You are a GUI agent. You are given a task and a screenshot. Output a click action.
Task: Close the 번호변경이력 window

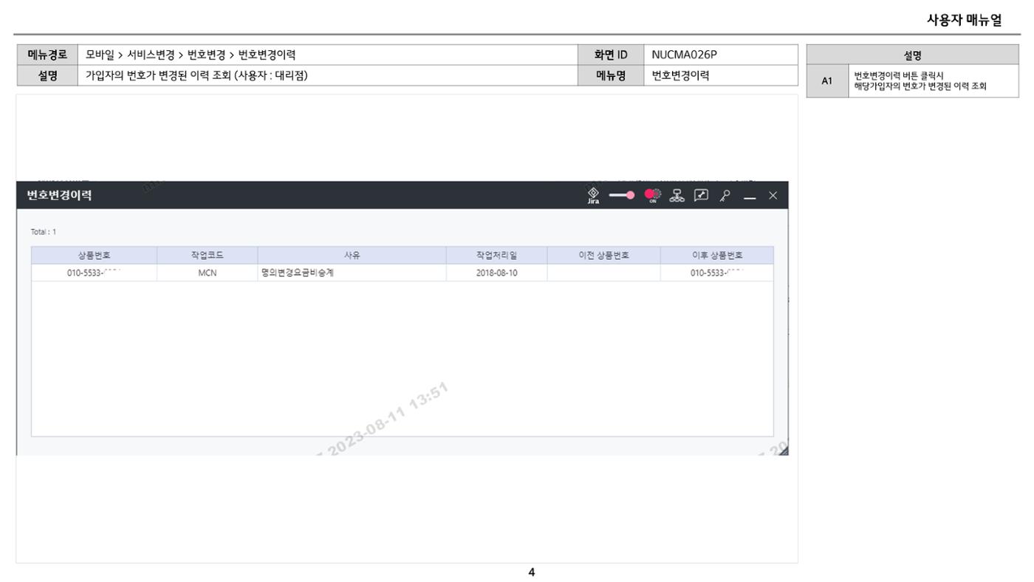coord(773,195)
